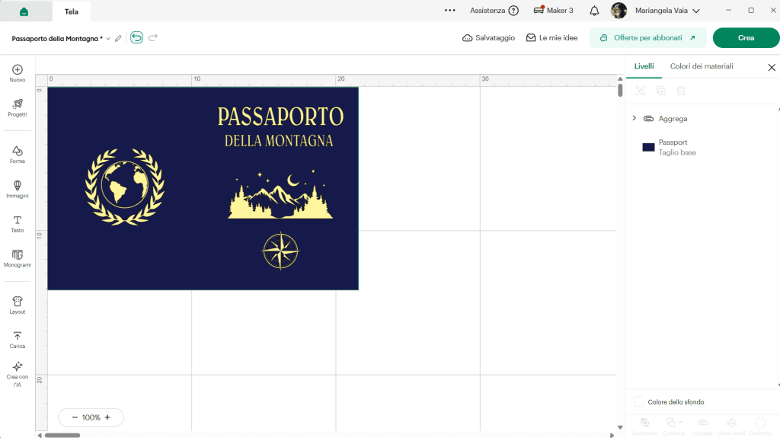The width and height of the screenshot is (780, 438).
Task: Open the project name dropdown chevron
Action: pos(108,38)
